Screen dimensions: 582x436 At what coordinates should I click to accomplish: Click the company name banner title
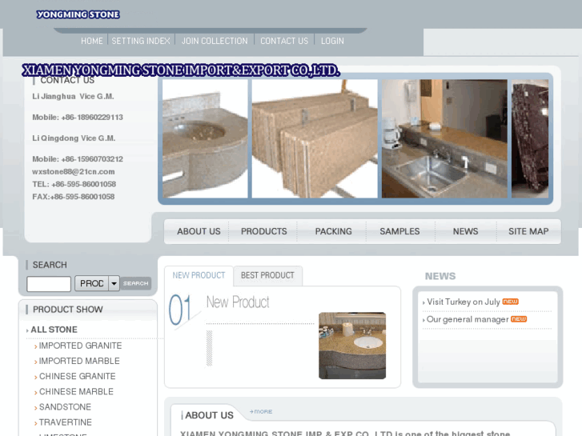pyautogui.click(x=181, y=70)
